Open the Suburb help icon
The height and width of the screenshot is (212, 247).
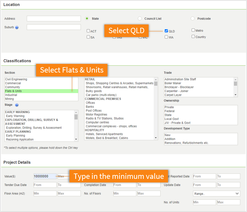pos(17,27)
